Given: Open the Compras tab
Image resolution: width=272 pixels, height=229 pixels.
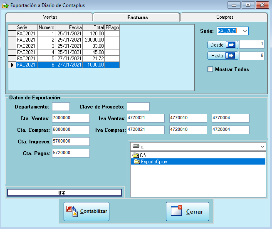Looking at the screenshot, I should [x=224, y=17].
